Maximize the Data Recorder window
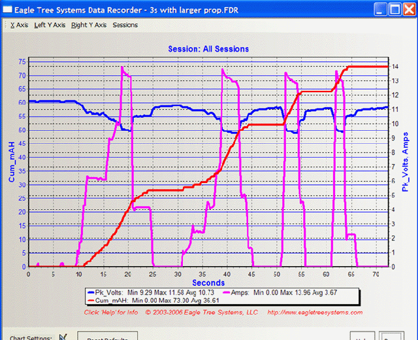Image resolution: width=418 pixels, height=340 pixels. tap(394, 10)
